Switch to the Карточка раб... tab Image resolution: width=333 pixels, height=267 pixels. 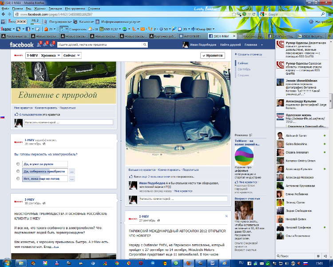[x=163, y=36]
